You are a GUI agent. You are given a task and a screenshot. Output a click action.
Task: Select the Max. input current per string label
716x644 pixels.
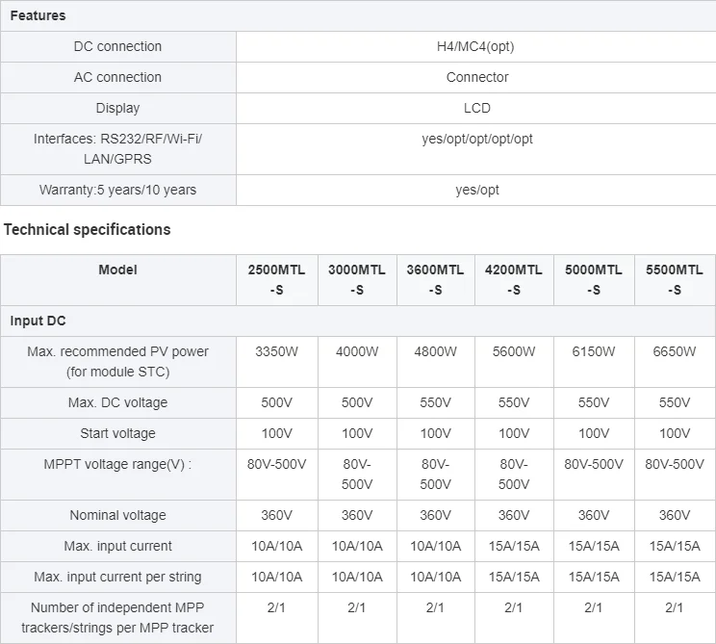tap(117, 577)
